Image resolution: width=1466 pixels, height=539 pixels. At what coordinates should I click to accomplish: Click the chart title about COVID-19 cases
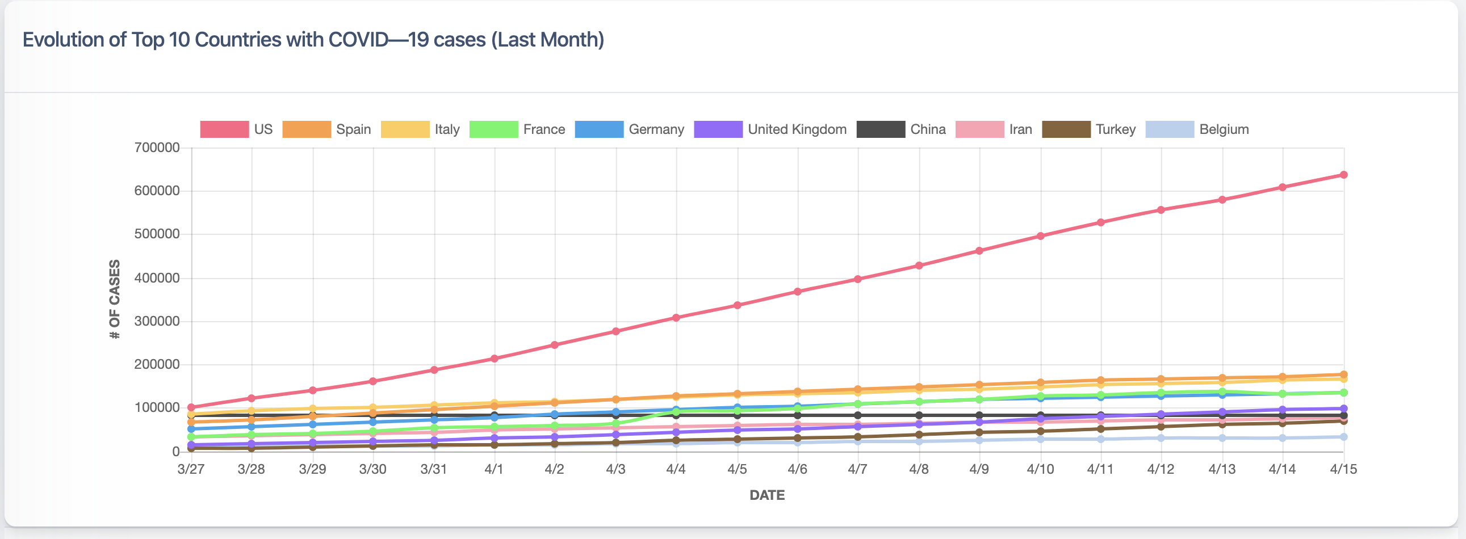tap(313, 39)
